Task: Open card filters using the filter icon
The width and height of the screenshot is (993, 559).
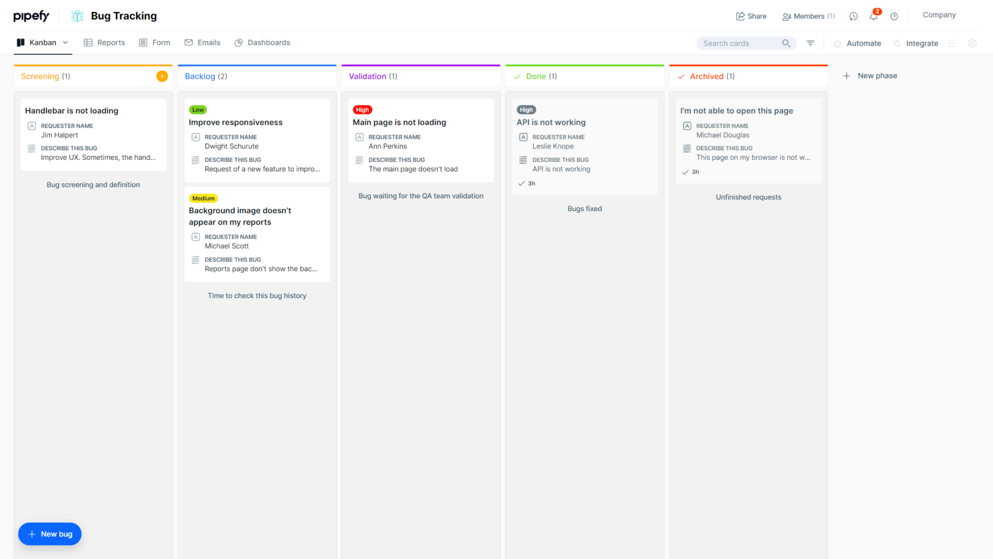Action: (810, 43)
